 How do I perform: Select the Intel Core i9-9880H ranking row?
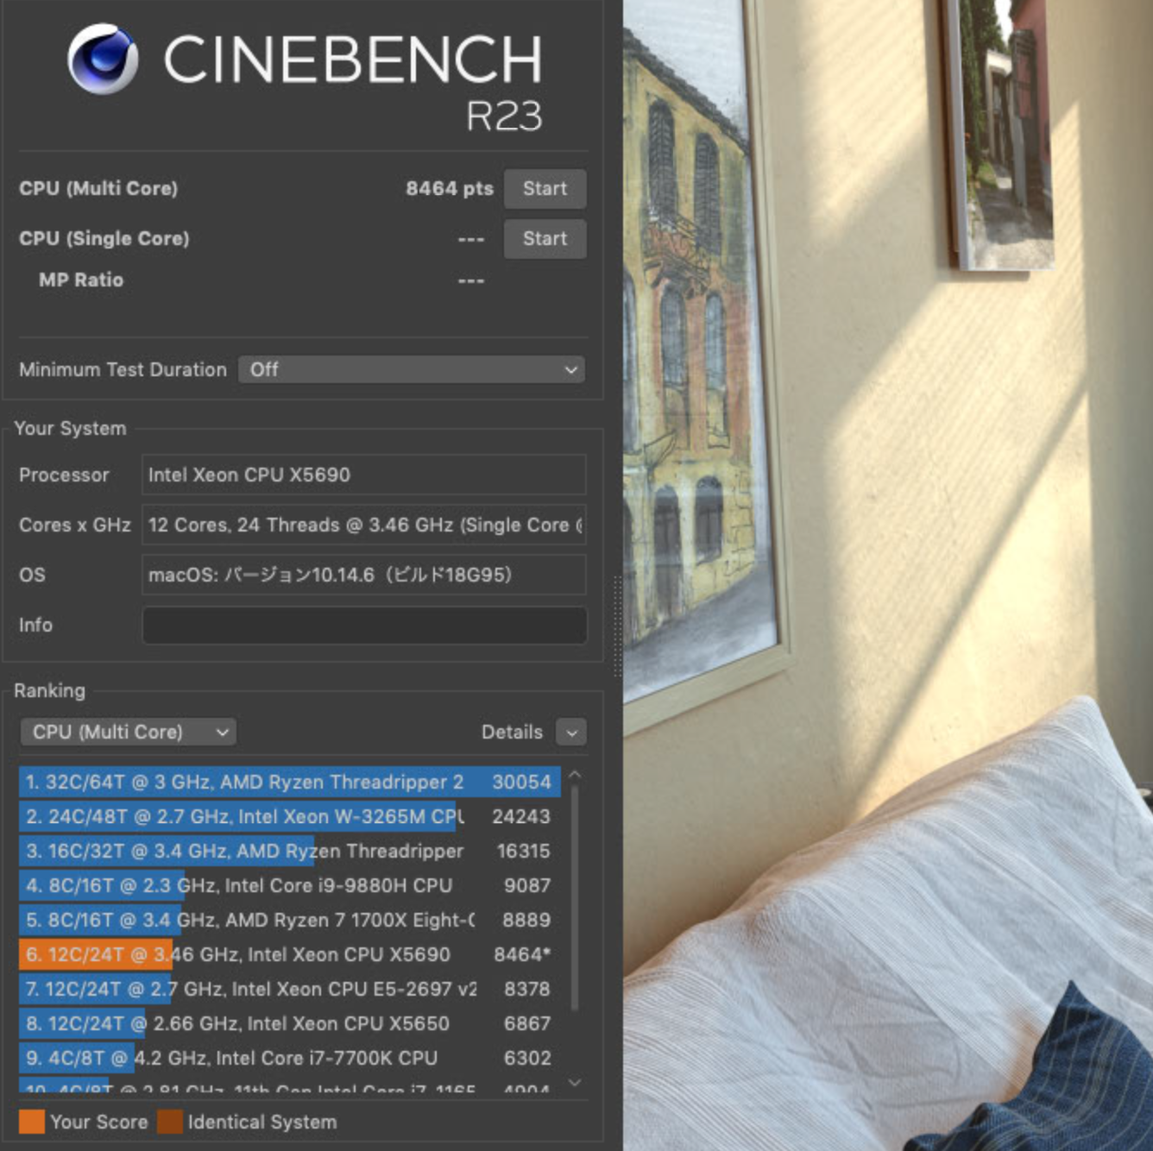[x=289, y=885]
